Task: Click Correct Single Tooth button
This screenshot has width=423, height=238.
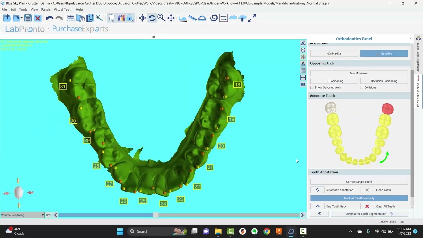Action: click(359, 182)
